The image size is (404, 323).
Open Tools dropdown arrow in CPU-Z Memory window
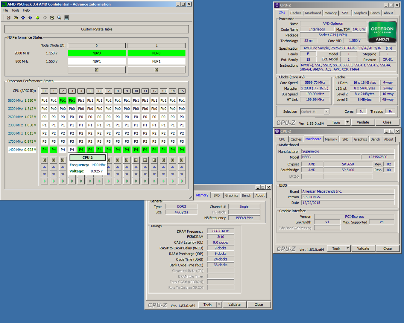(x=219, y=304)
